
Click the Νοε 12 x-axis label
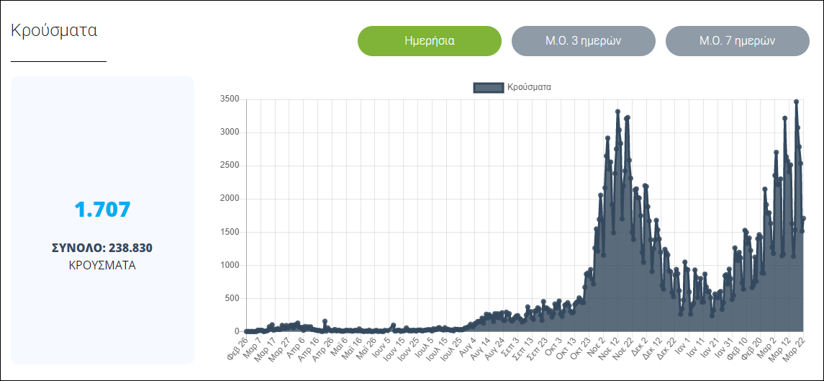tap(608, 345)
